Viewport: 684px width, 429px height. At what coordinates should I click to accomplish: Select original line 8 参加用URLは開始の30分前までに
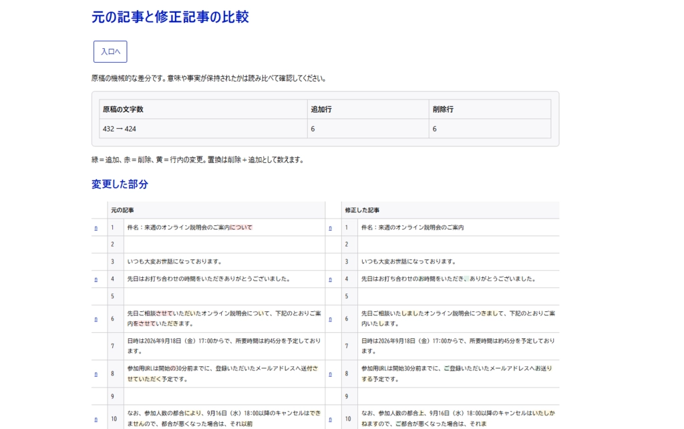[224, 374]
